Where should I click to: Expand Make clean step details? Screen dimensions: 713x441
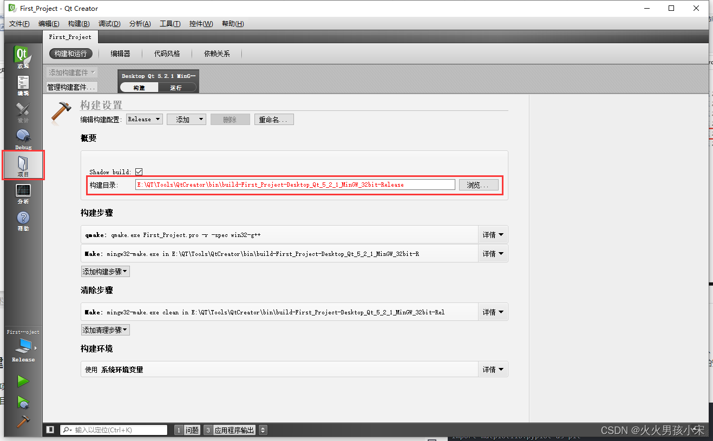(493, 312)
